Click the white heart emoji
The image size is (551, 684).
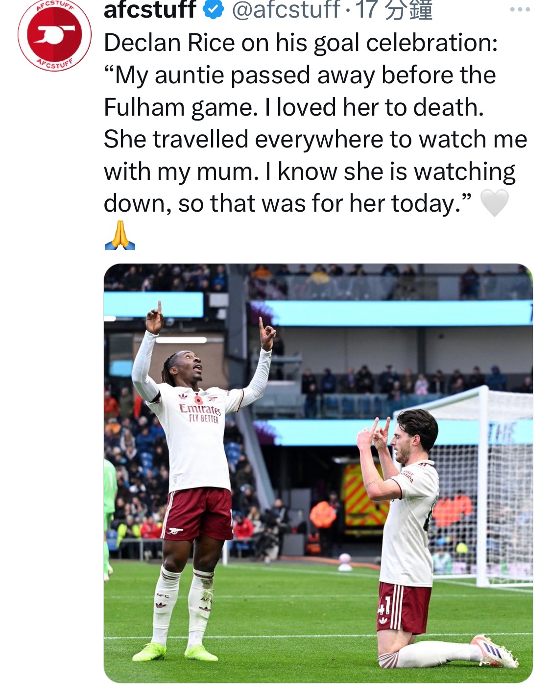494,203
